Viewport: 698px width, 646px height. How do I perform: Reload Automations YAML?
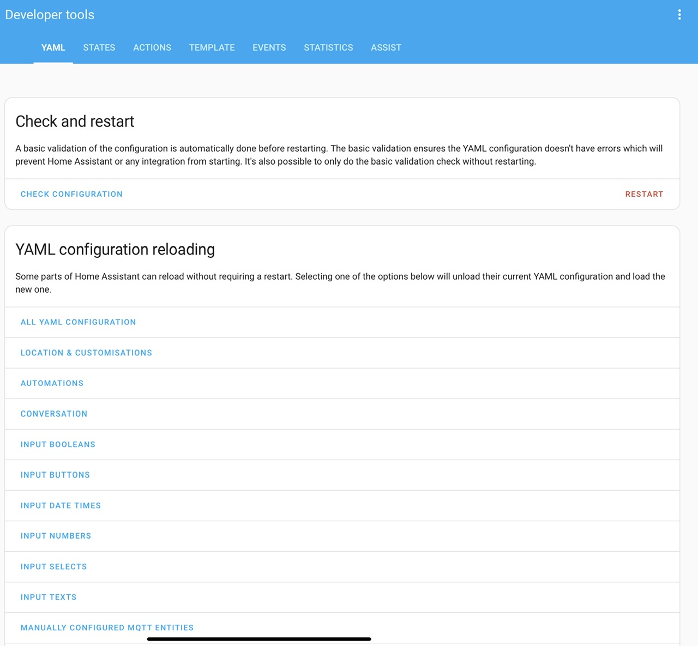point(52,383)
